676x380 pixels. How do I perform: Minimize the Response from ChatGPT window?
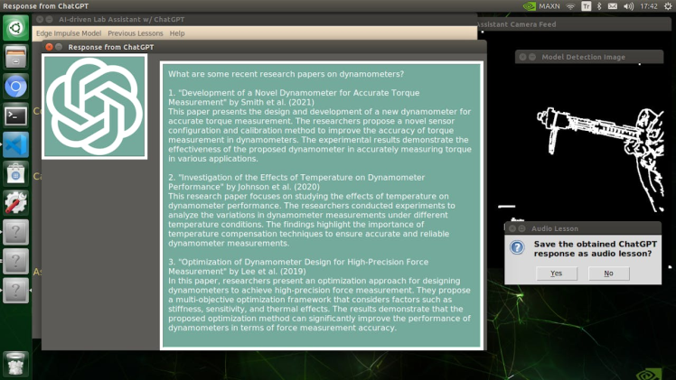pos(59,47)
